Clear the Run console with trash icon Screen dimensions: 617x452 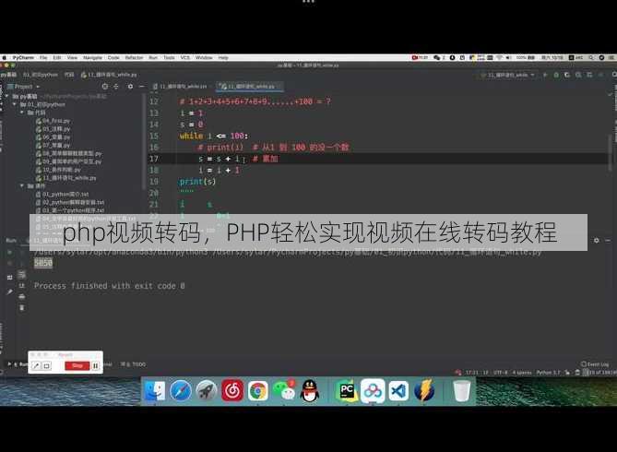point(21,307)
